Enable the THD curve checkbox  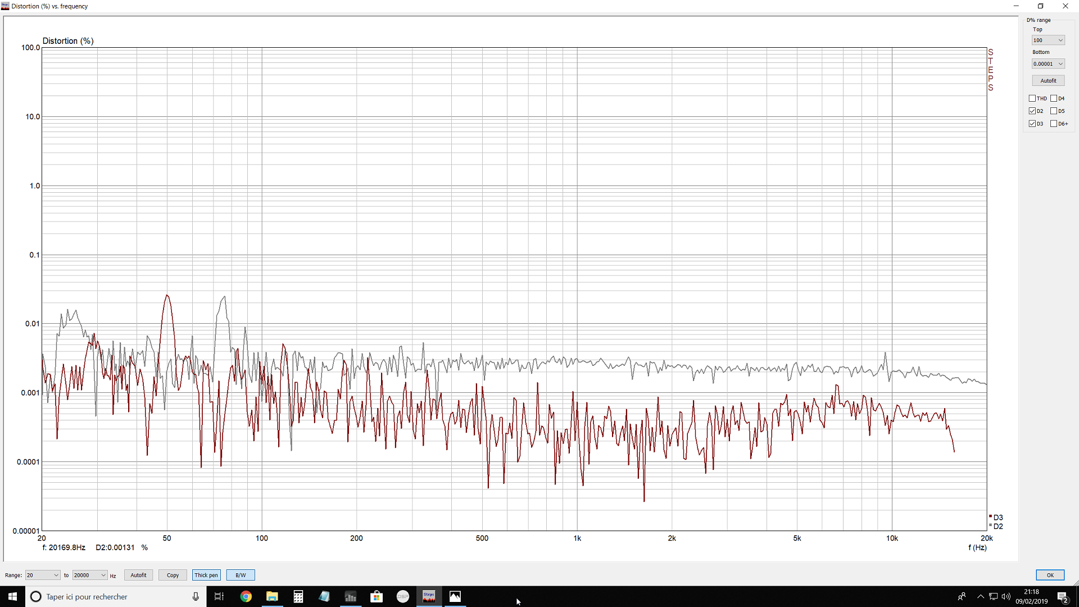(x=1032, y=98)
